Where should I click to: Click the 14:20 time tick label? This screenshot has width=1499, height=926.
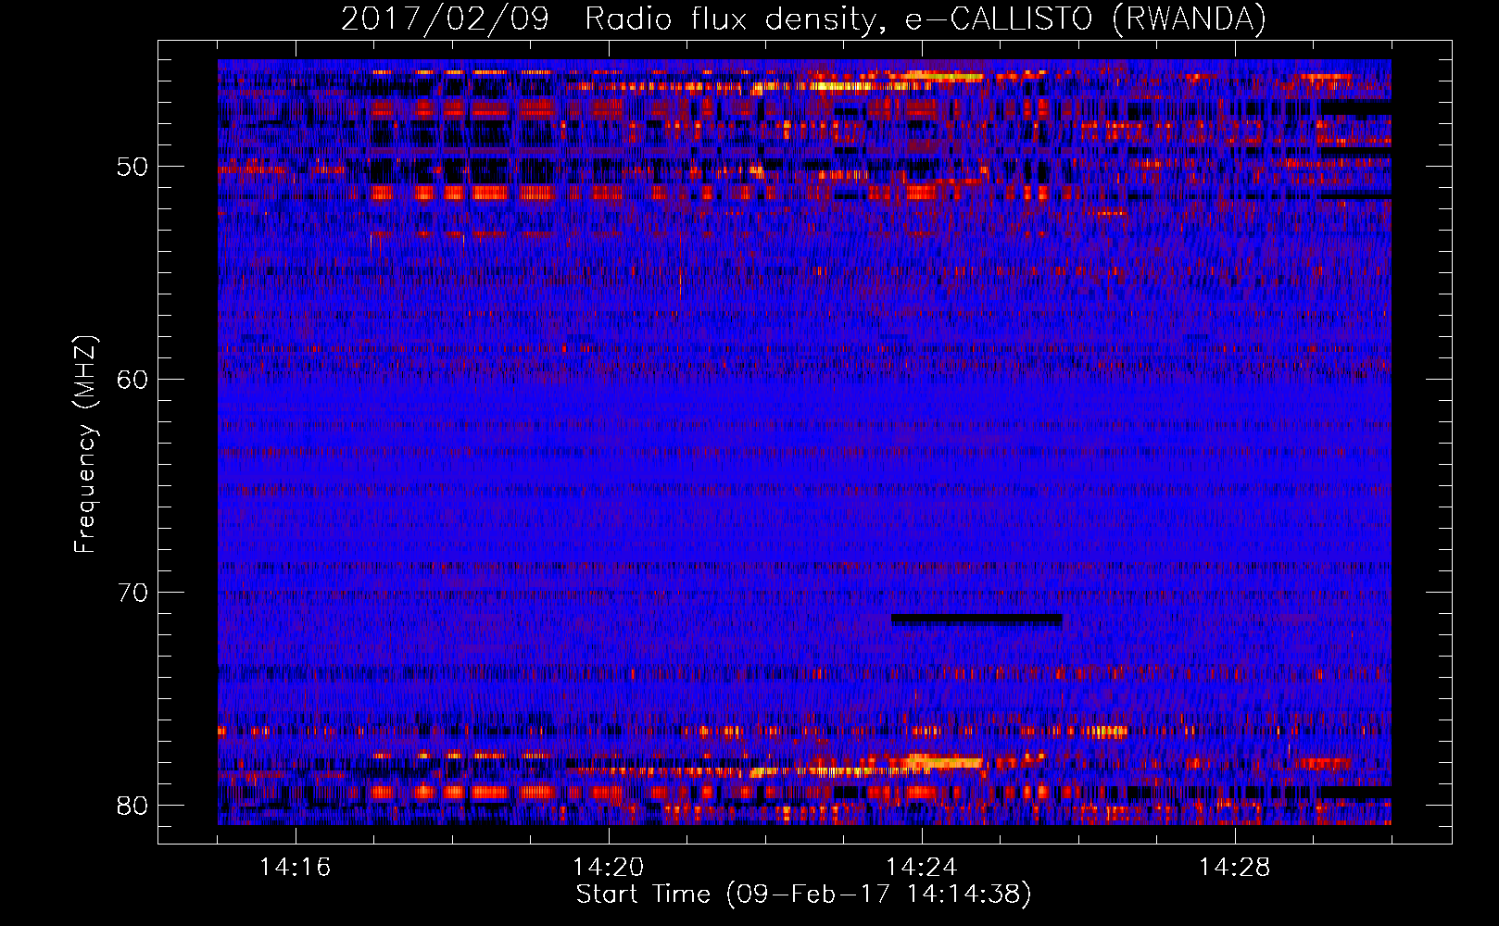tap(608, 868)
